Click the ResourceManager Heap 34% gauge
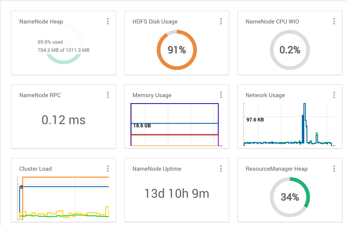The height and width of the screenshot is (226, 346). [290, 197]
